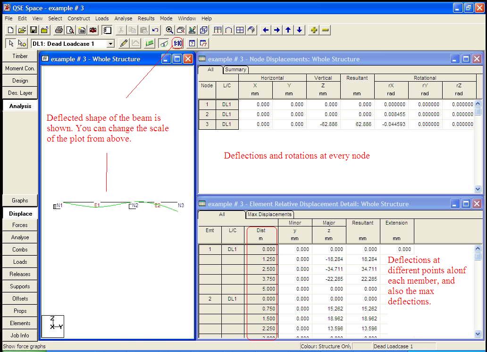Image resolution: width=487 pixels, height=352 pixels.
Task: Select All tab in Element Relative Displacement window
Action: click(x=222, y=214)
